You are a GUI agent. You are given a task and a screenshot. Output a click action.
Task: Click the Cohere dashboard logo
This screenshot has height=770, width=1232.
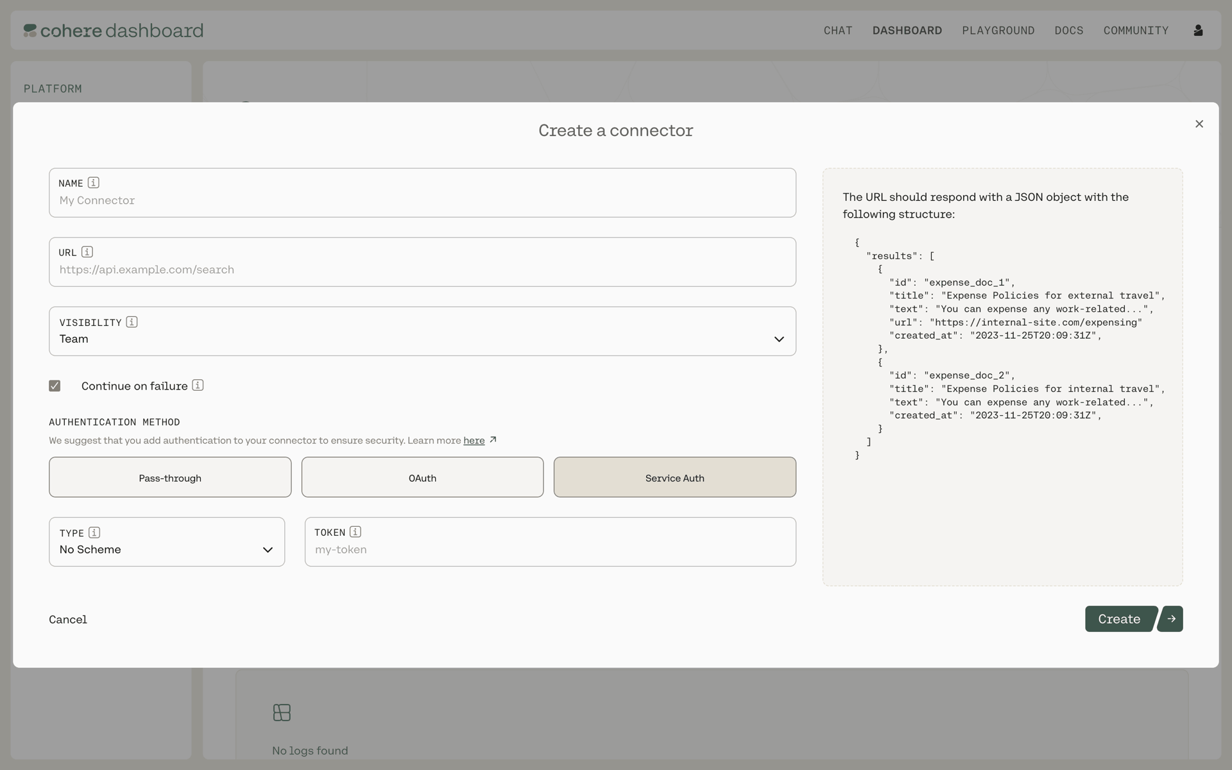pyautogui.click(x=114, y=30)
